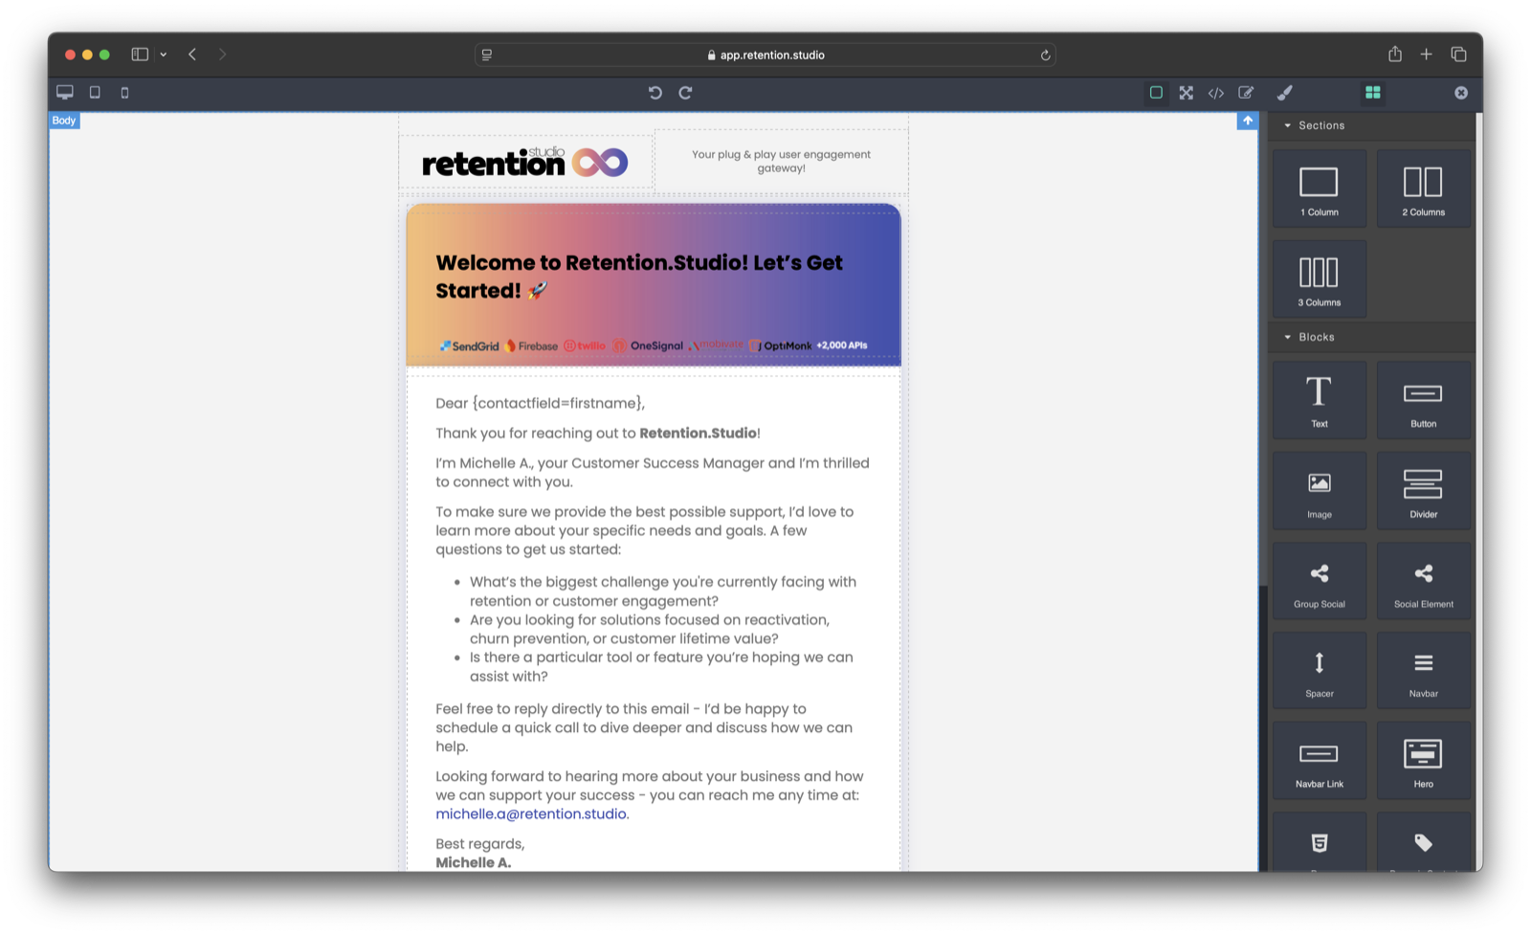Click the browser address bar

(x=765, y=55)
